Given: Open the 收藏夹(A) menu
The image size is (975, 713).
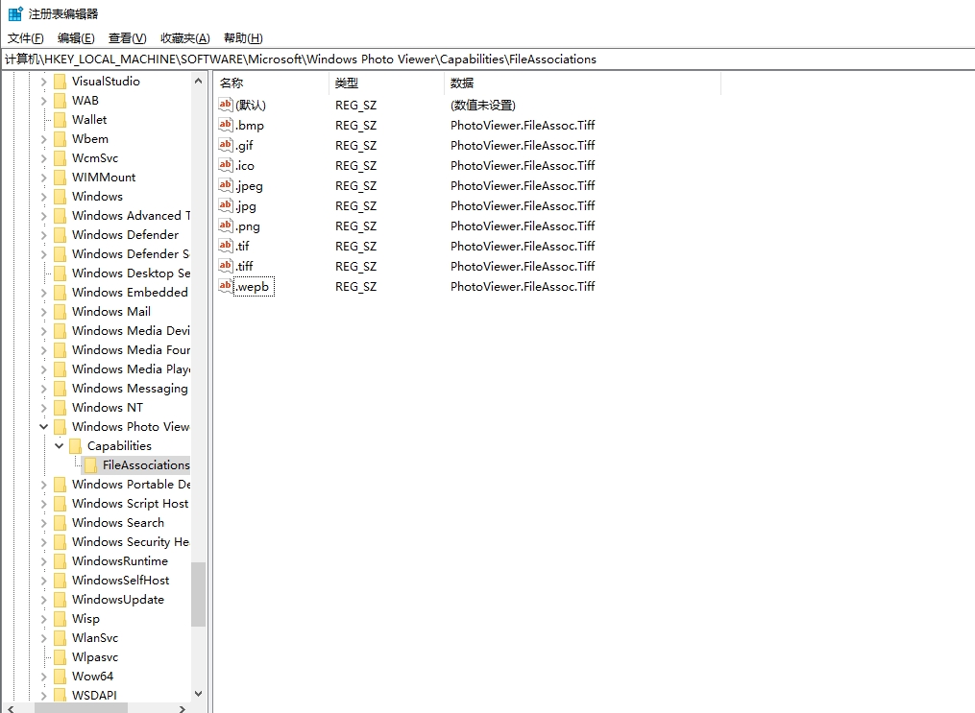Looking at the screenshot, I should pos(184,37).
